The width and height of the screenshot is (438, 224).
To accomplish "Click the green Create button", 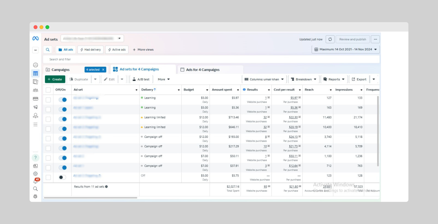I will [x=55, y=79].
